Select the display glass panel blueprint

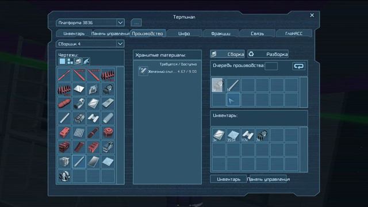click(x=93, y=103)
